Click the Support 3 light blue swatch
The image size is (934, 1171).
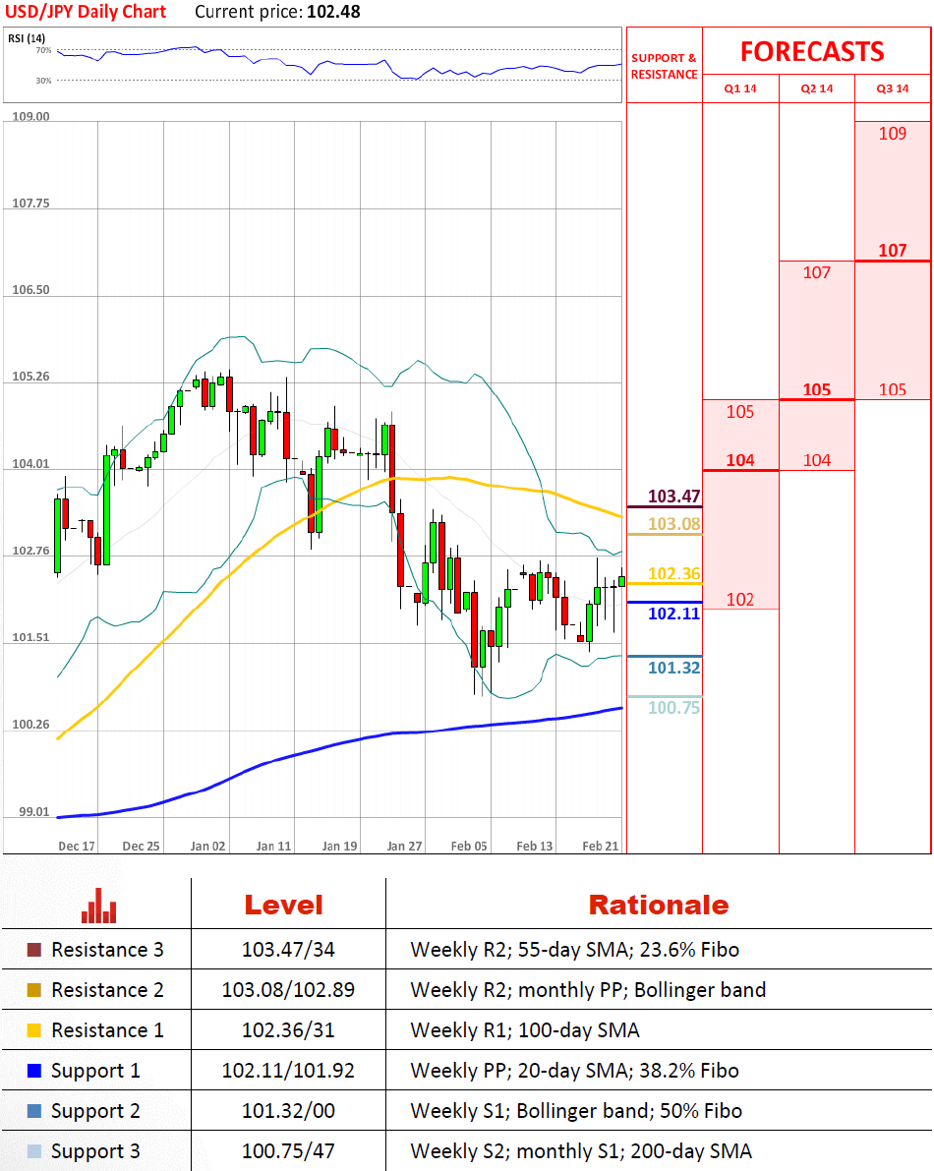tap(34, 1151)
